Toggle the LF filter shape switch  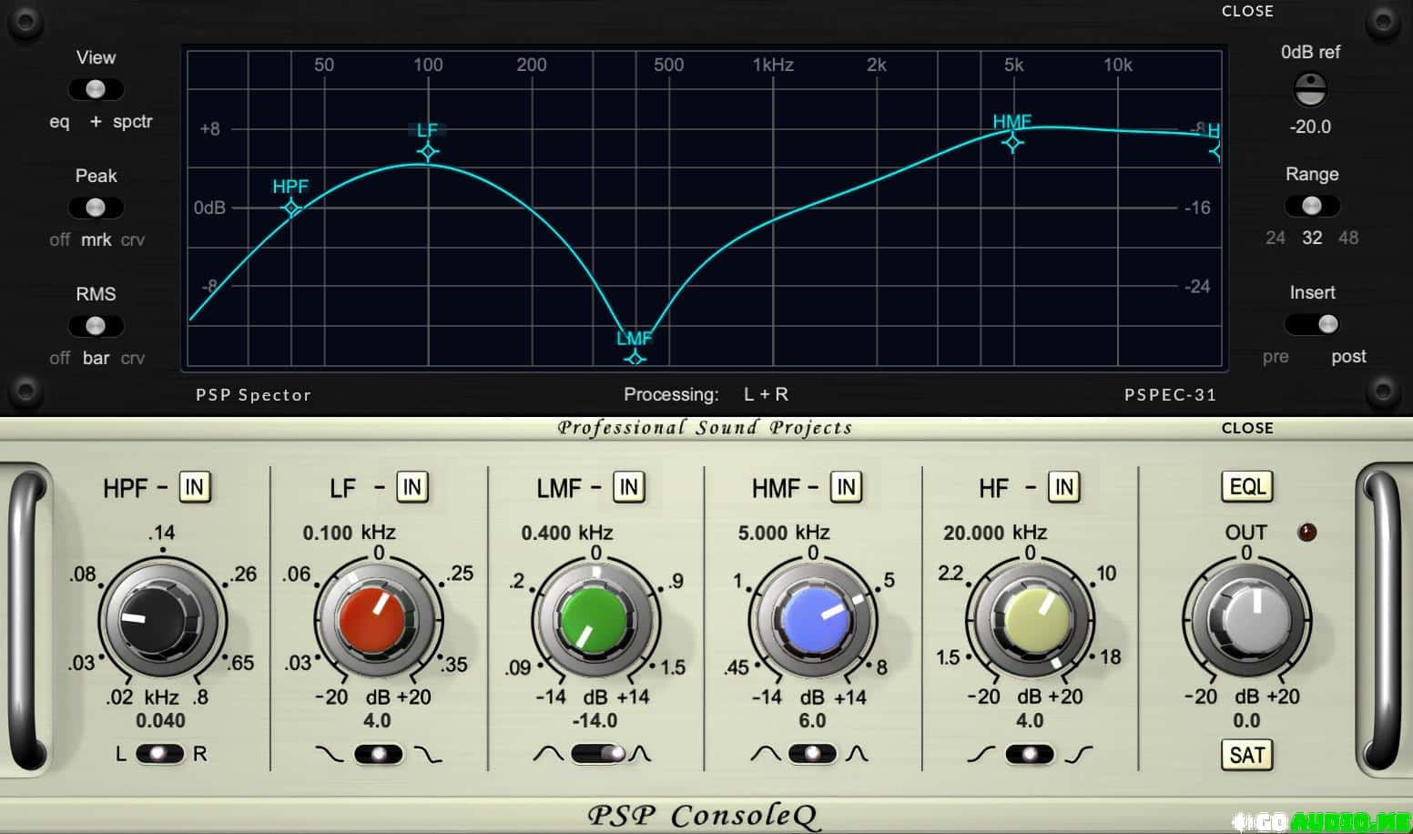click(378, 754)
